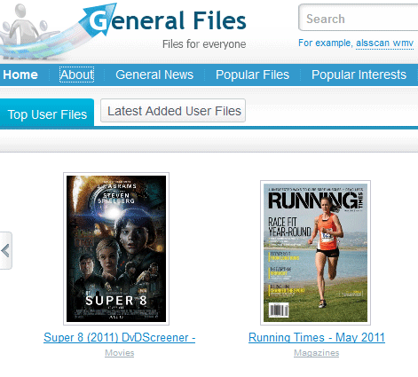
Task: Click the Super 8 (2011) DvDScreener link
Action: click(120, 337)
